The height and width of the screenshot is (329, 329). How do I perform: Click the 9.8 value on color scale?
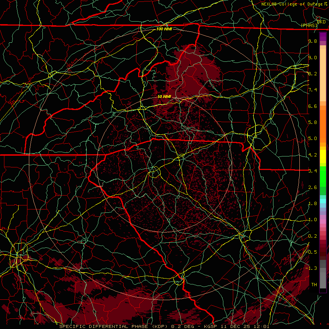[x=313, y=41]
